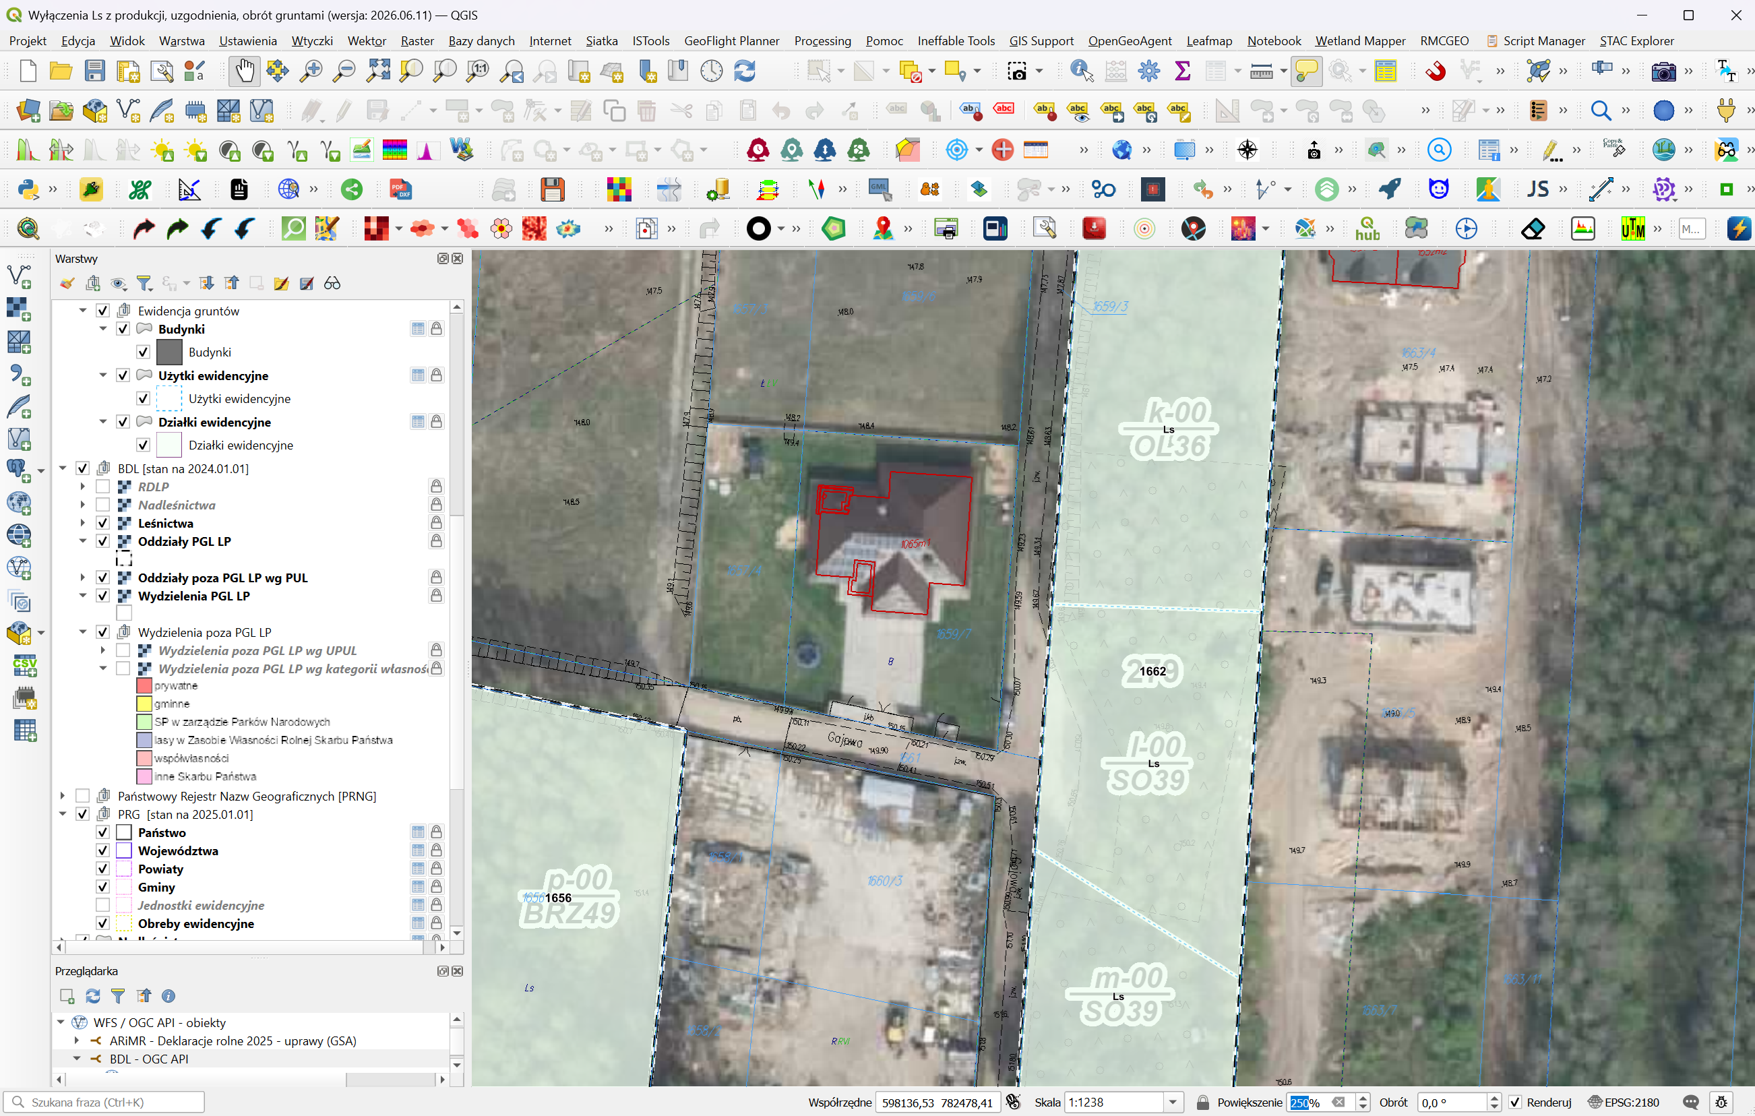
Task: Open the Warstwa menu
Action: point(181,41)
